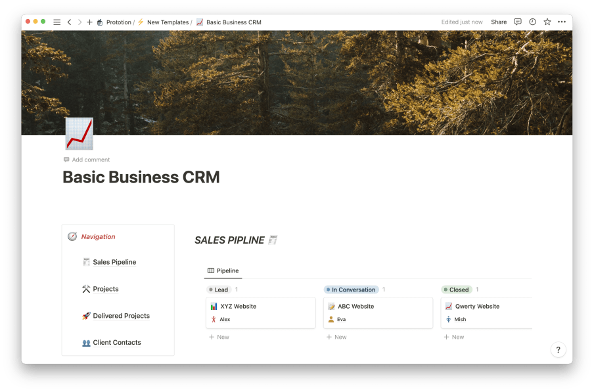Click the Sales Pipeline notepad icon
This screenshot has width=594, height=392.
click(x=86, y=262)
